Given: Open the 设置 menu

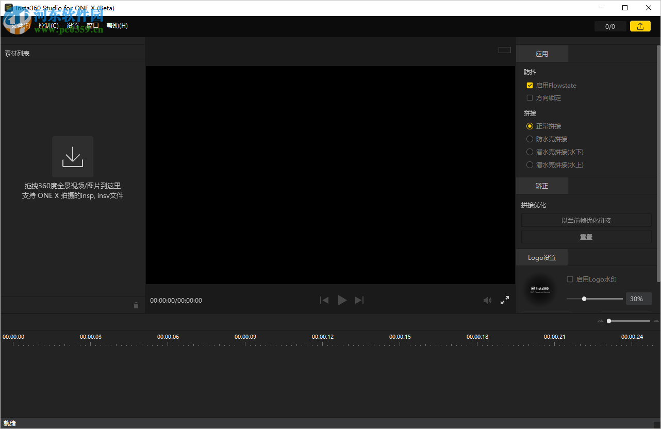Looking at the screenshot, I should pos(72,25).
